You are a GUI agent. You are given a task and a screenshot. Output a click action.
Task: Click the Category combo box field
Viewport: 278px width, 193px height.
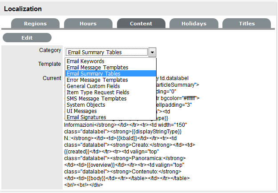click(x=106, y=52)
